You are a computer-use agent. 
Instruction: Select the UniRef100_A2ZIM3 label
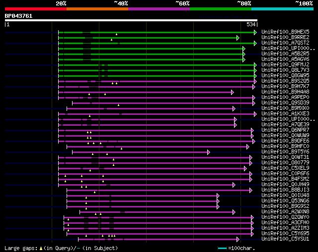[x=285, y=228]
